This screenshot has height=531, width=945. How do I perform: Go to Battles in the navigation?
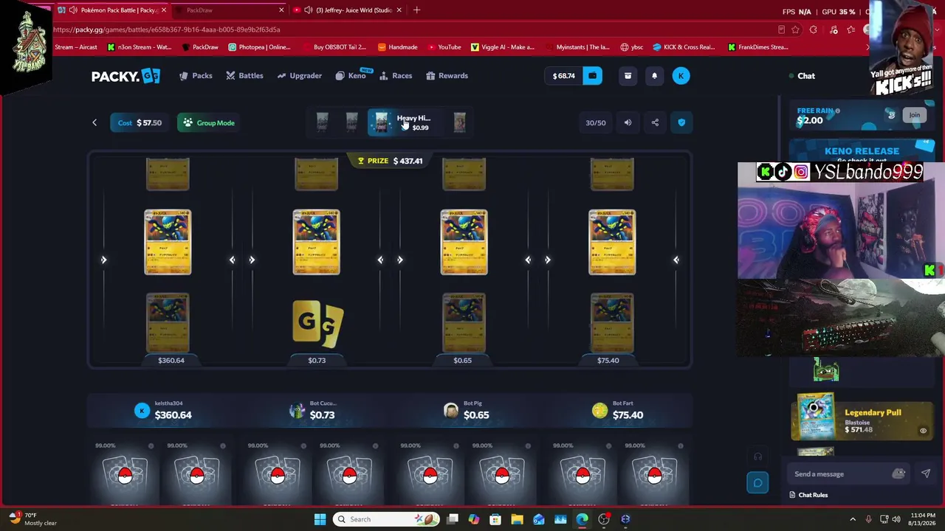point(244,75)
